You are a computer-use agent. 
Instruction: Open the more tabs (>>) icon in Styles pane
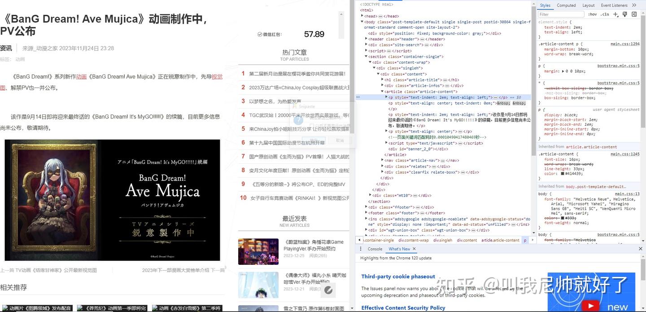pyautogui.click(x=635, y=5)
